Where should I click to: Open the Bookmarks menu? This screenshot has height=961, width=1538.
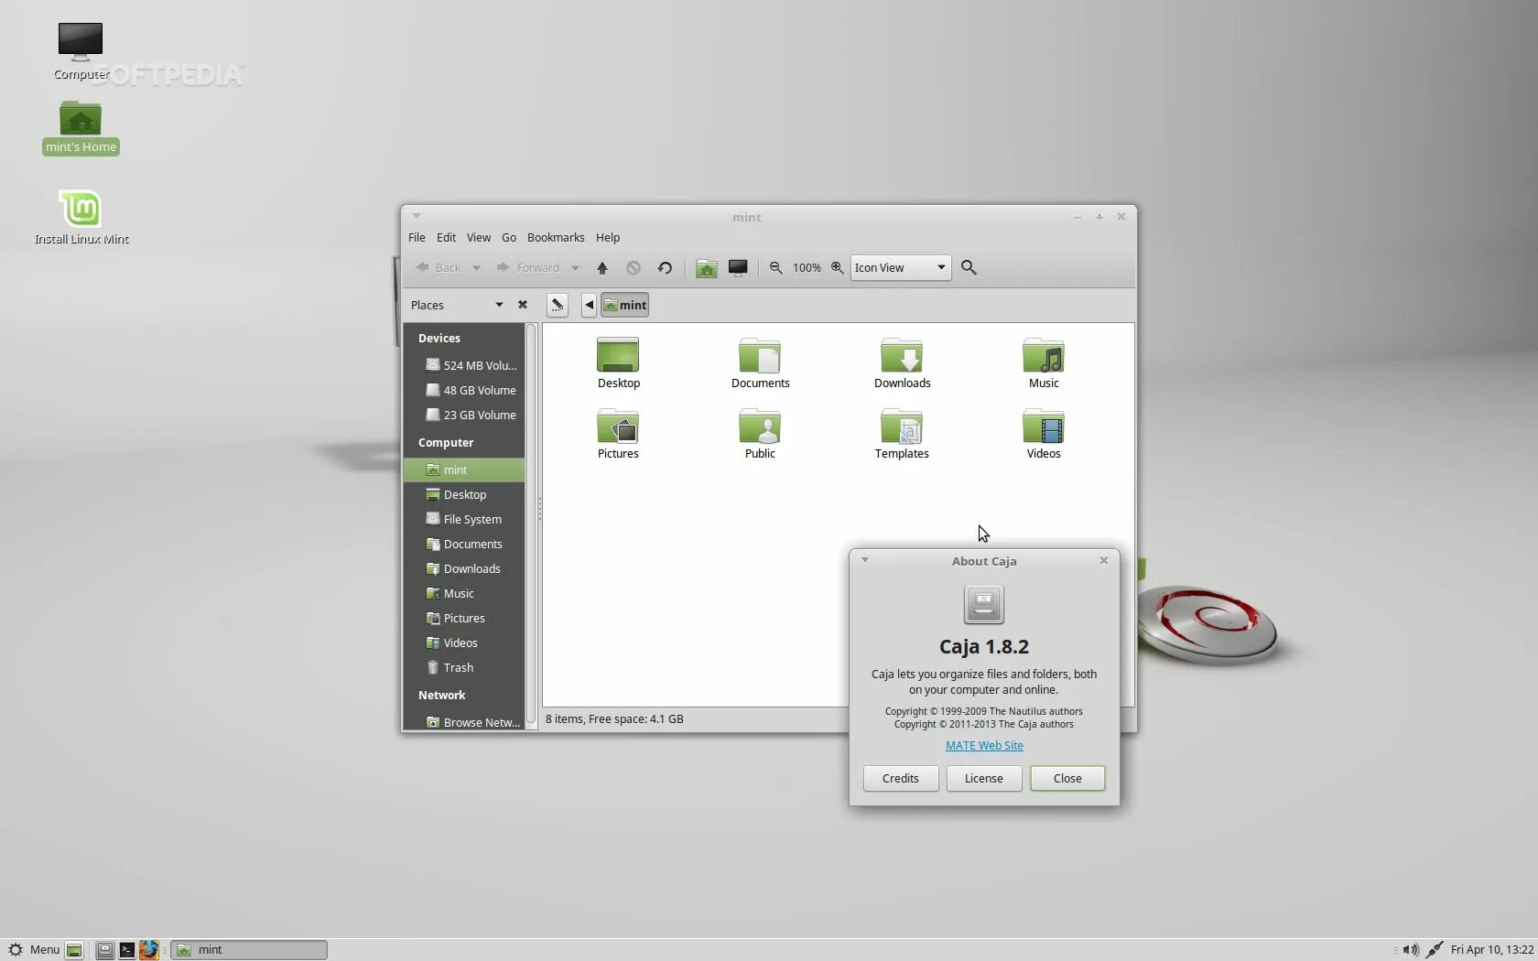(x=556, y=237)
